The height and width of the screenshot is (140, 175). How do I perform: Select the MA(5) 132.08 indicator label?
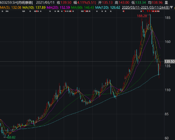click(x=11, y=8)
